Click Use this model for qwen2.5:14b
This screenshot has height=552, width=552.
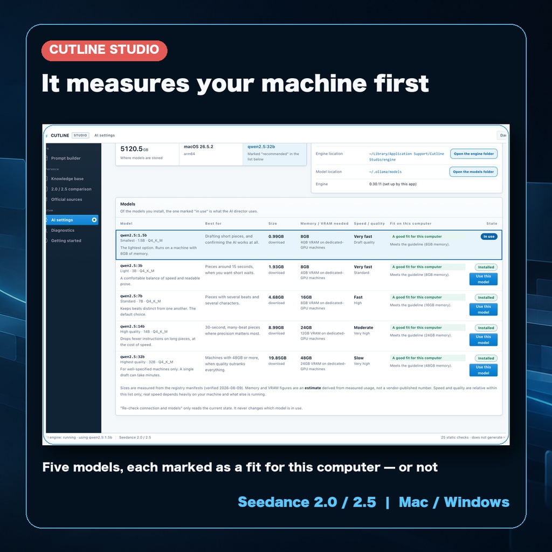point(483,340)
